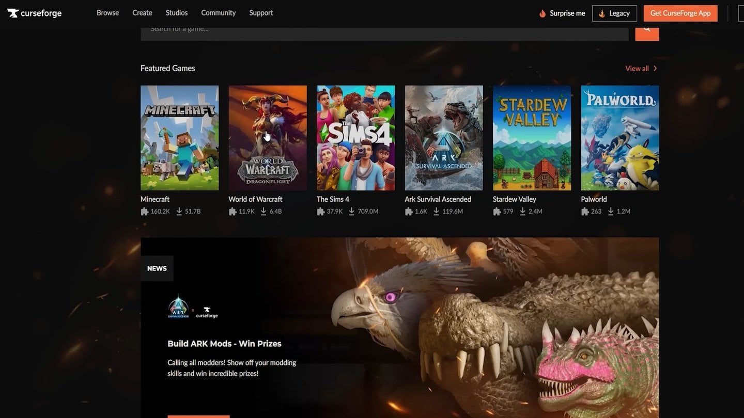Viewport: 744px width, 418px height.
Task: Click the World of Warcraft download icon
Action: 263,212
